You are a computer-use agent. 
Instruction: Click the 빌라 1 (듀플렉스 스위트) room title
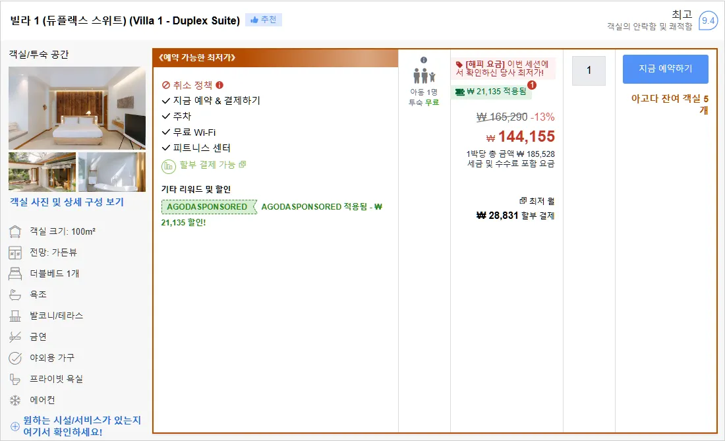pyautogui.click(x=125, y=20)
